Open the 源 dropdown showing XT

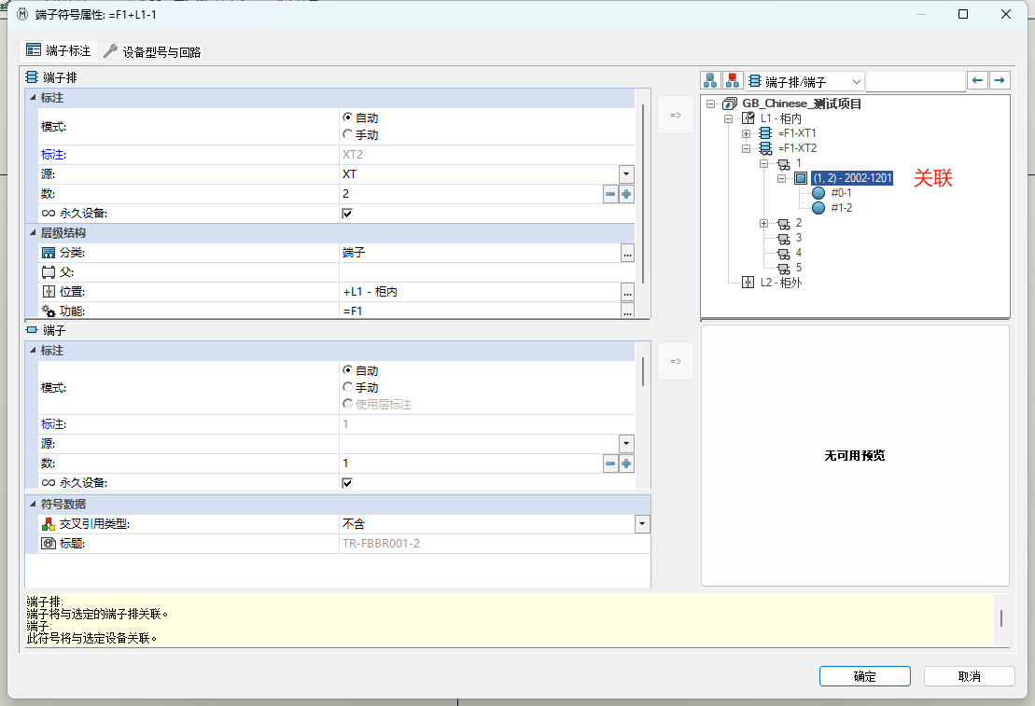pos(625,173)
